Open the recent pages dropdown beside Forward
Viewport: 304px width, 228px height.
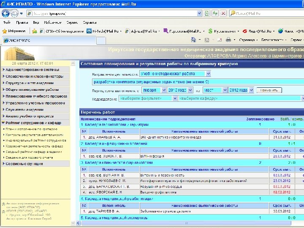pos(22,14)
